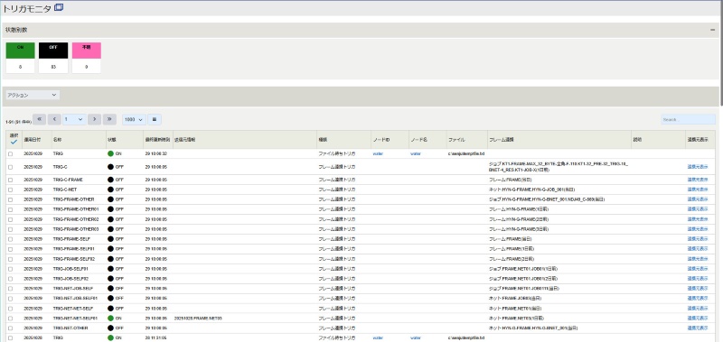Click black OFF status dot of TRIG-C-FRAME
This screenshot has width=723, height=342.
coord(110,180)
